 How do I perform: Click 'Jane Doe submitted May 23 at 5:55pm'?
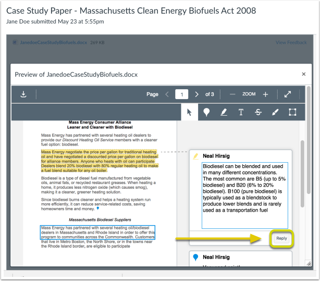[x=55, y=21]
